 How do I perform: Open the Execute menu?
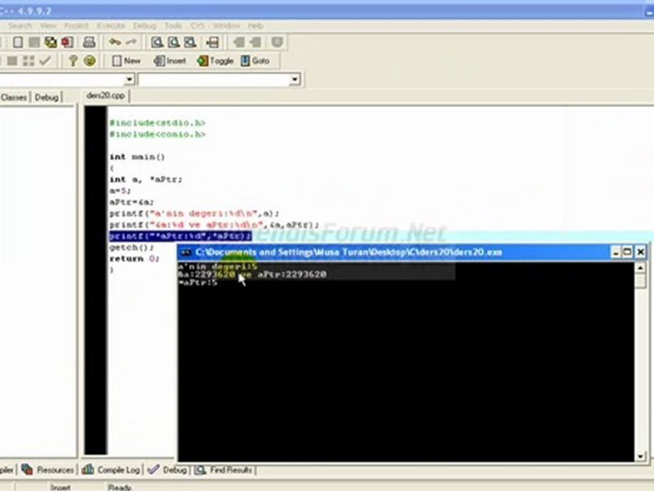[x=111, y=26]
